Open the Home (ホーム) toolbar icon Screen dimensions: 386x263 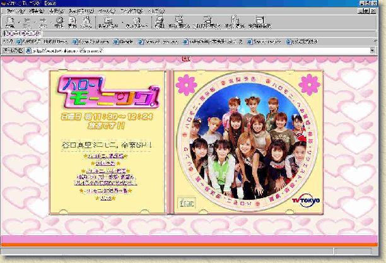pos(86,21)
